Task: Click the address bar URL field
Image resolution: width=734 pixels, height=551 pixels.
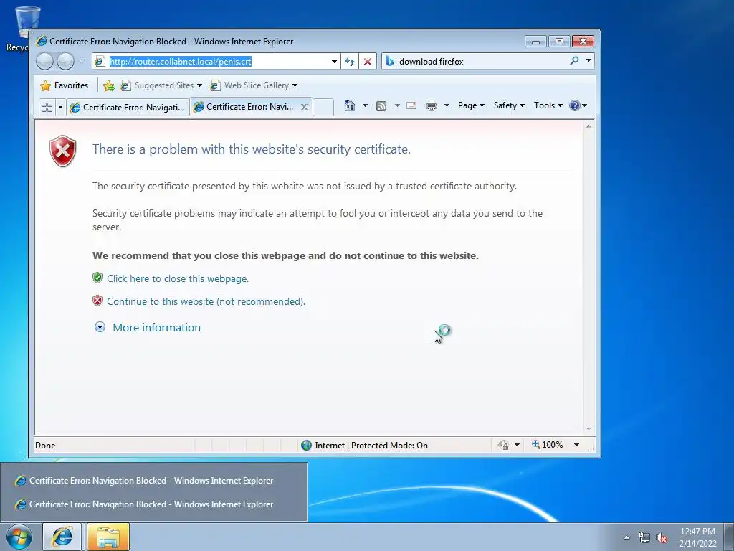Action: (x=216, y=62)
